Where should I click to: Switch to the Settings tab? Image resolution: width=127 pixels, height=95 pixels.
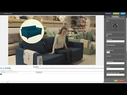[x=123, y=16]
